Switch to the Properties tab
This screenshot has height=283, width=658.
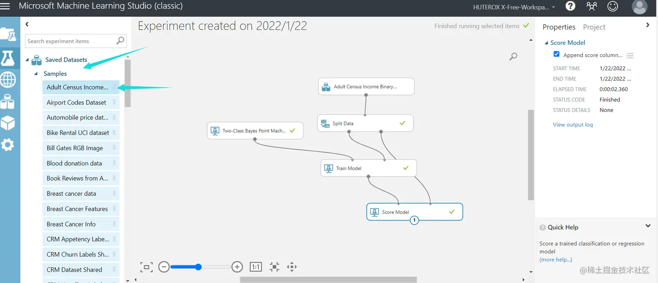559,27
